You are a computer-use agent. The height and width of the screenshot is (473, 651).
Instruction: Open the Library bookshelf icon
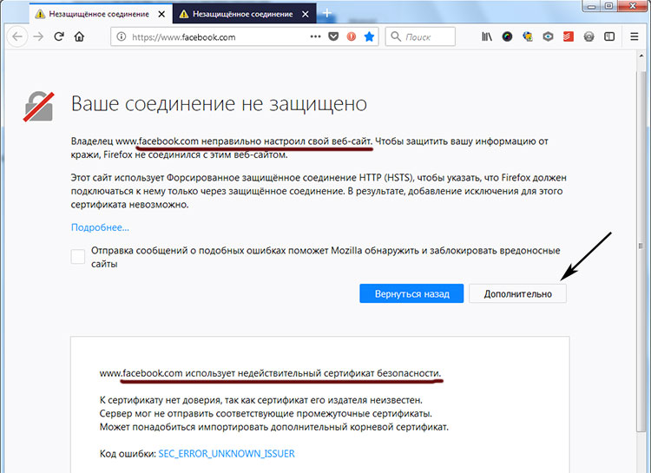pos(487,37)
